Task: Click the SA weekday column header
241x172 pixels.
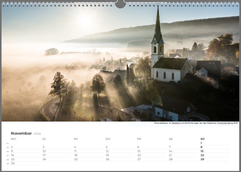Action: tap(171, 139)
